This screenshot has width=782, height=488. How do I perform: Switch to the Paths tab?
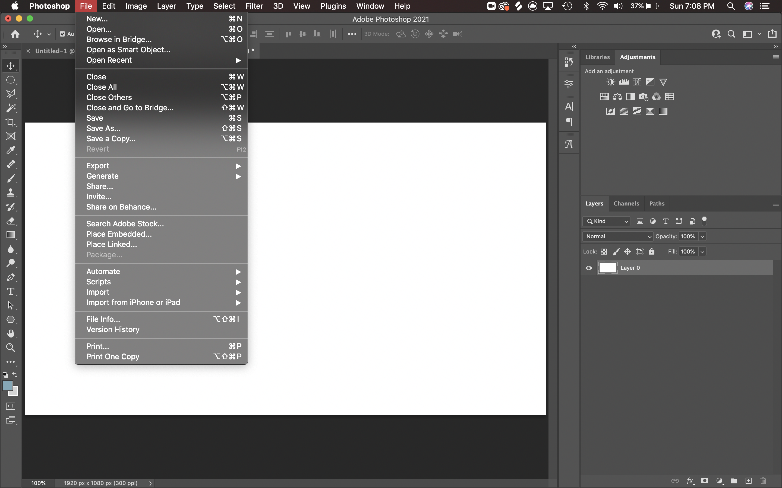(657, 204)
